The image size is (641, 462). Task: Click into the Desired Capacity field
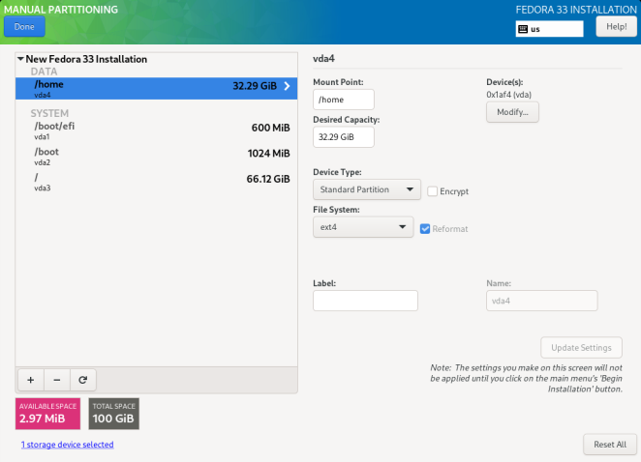point(344,137)
